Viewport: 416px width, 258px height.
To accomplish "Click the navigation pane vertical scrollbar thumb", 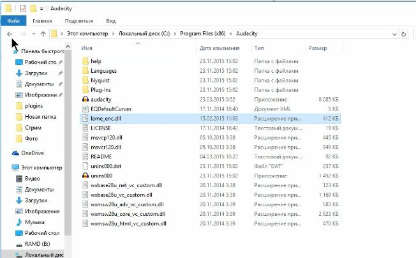I will point(68,143).
